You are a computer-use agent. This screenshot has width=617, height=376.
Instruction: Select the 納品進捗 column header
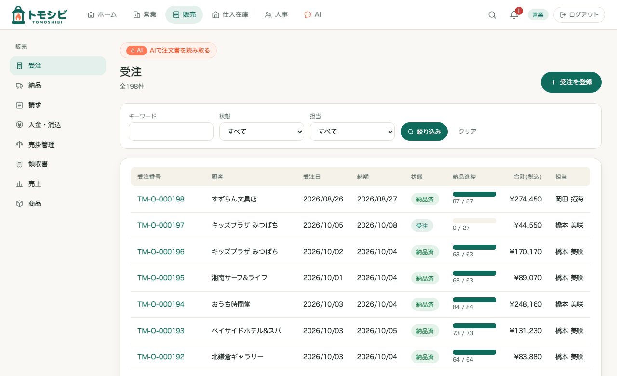coord(464,177)
